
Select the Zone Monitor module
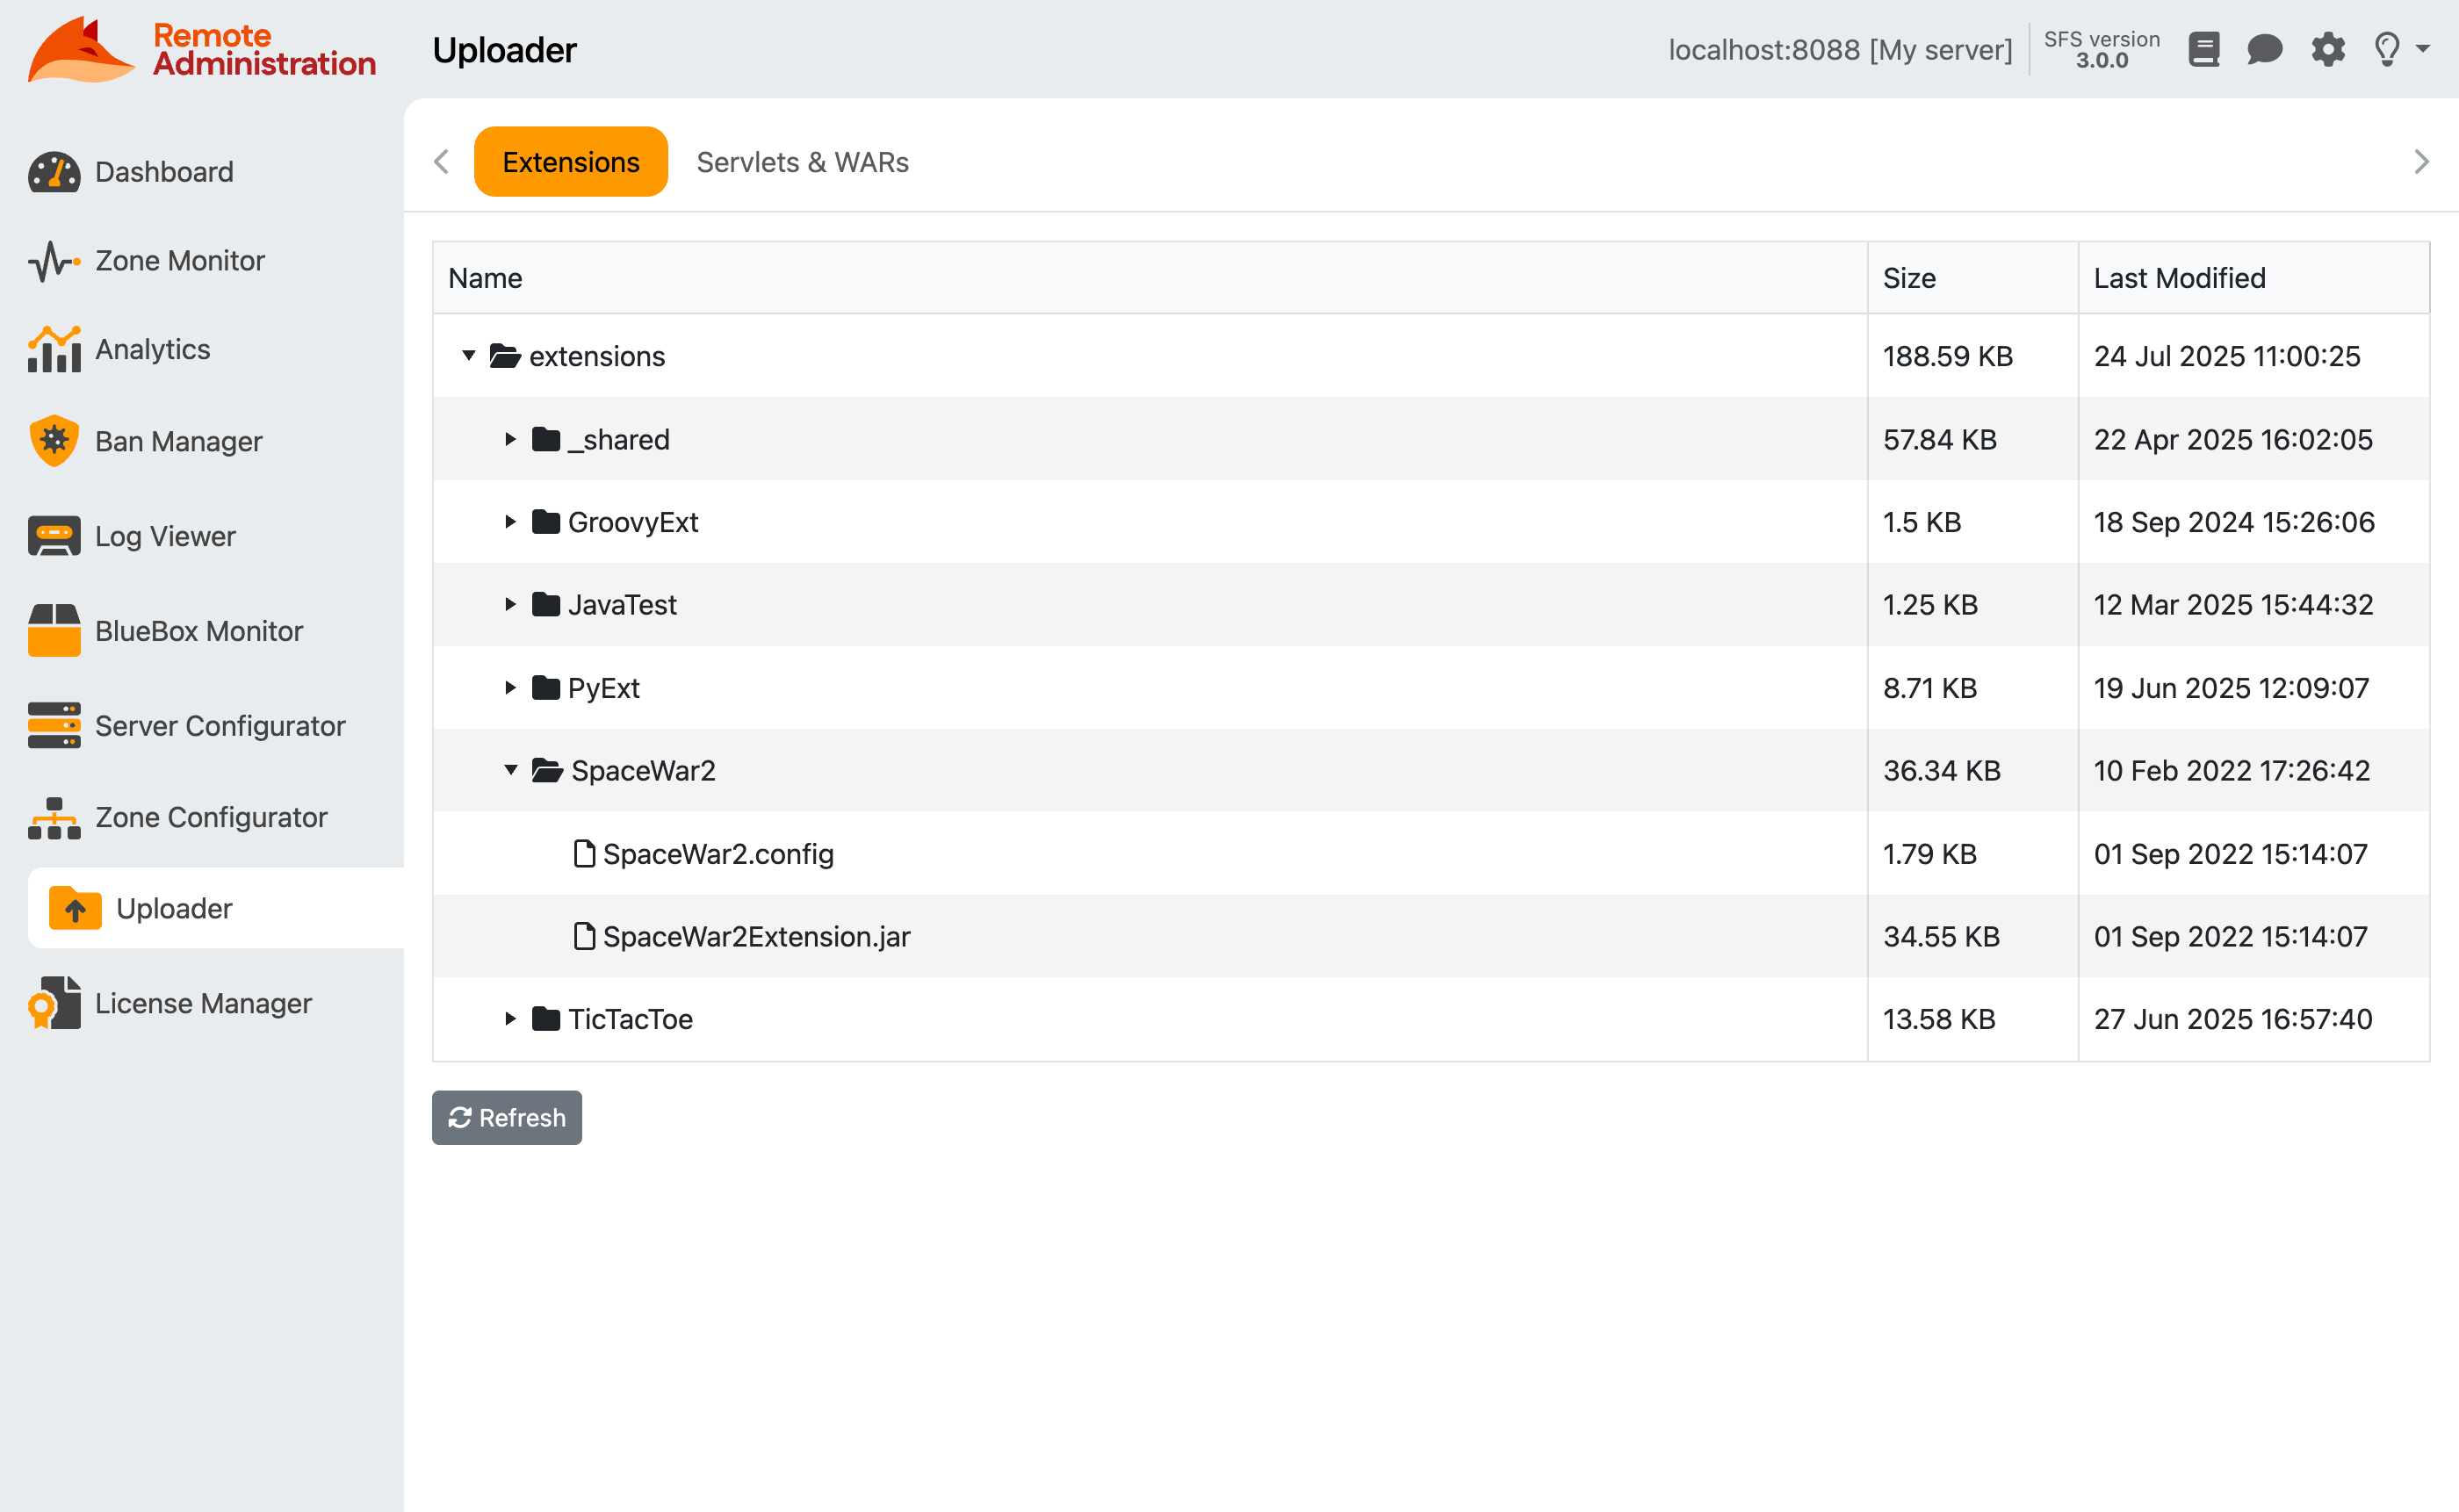pyautogui.click(x=180, y=260)
